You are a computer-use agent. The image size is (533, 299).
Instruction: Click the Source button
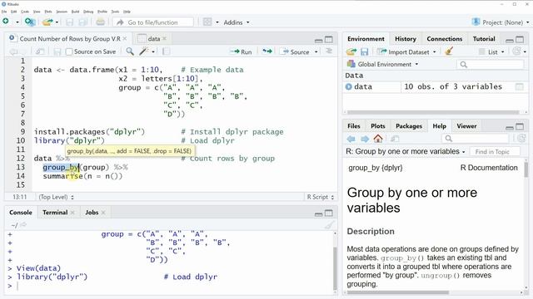tap(295, 51)
